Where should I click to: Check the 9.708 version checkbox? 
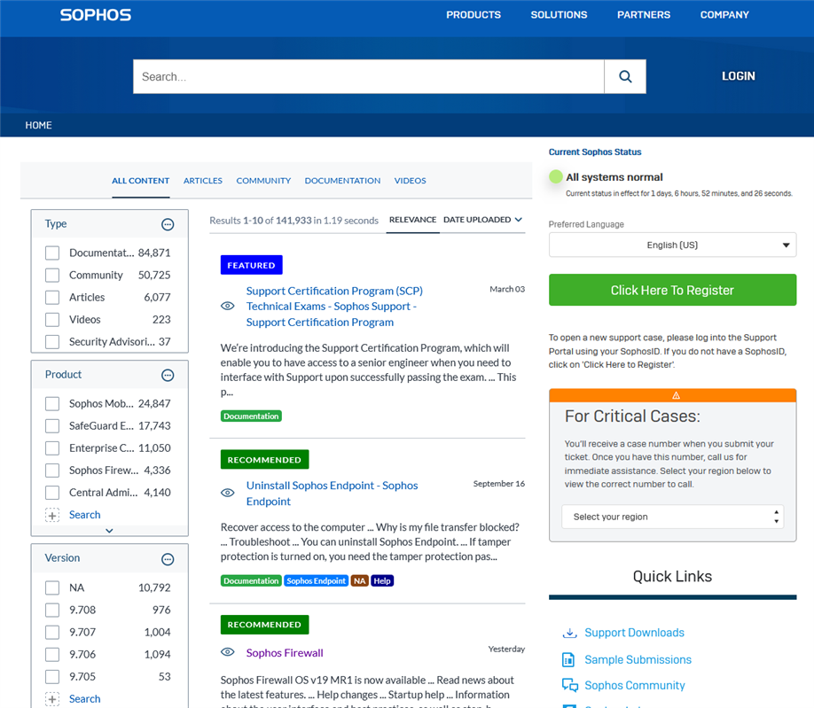pyautogui.click(x=52, y=611)
